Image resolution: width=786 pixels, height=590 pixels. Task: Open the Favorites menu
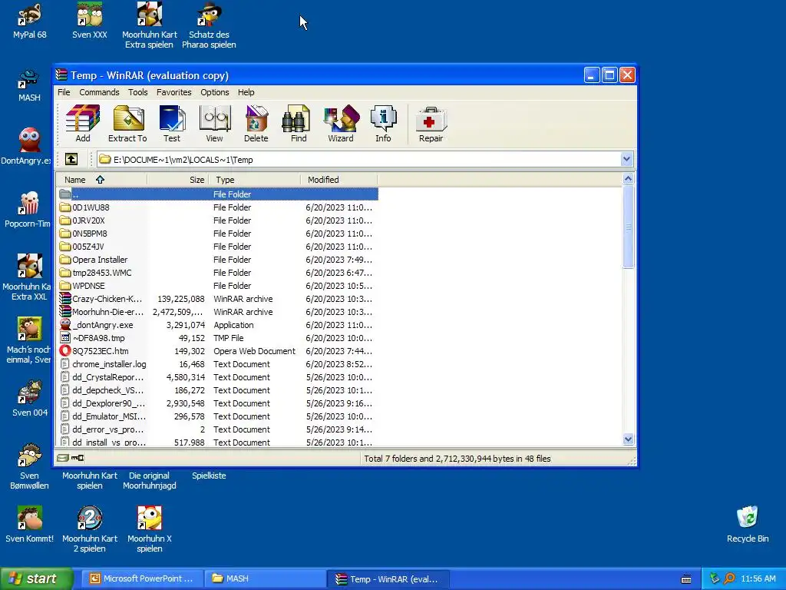[x=174, y=92]
